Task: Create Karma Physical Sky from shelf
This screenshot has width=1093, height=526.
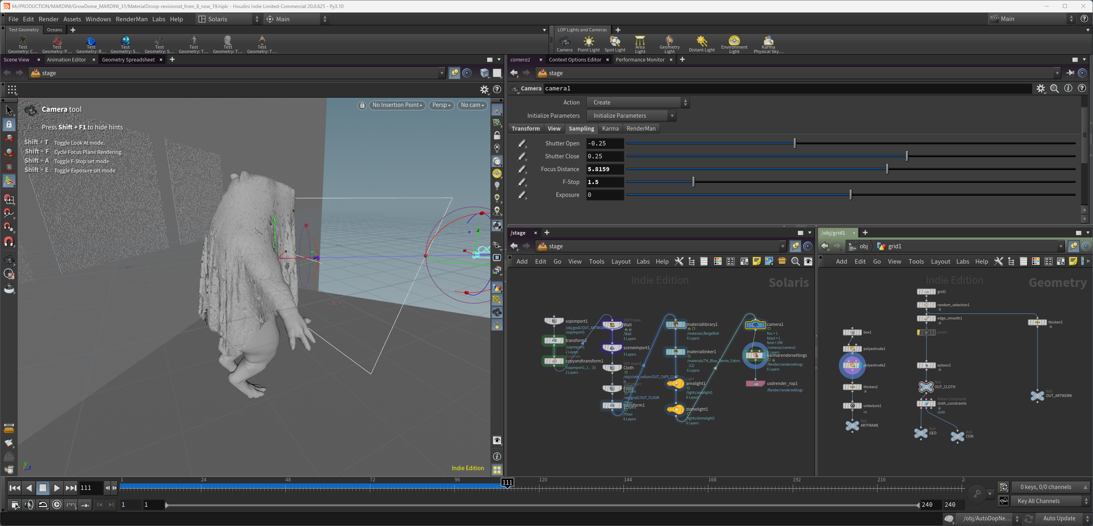Action: (769, 45)
